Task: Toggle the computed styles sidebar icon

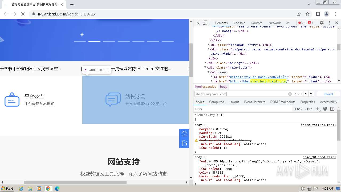Action: [332, 109]
